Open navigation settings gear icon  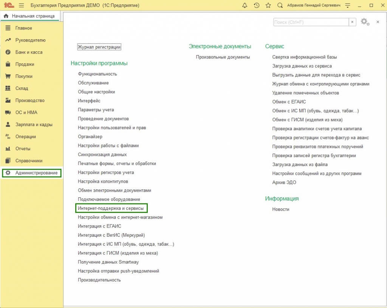pos(365,22)
